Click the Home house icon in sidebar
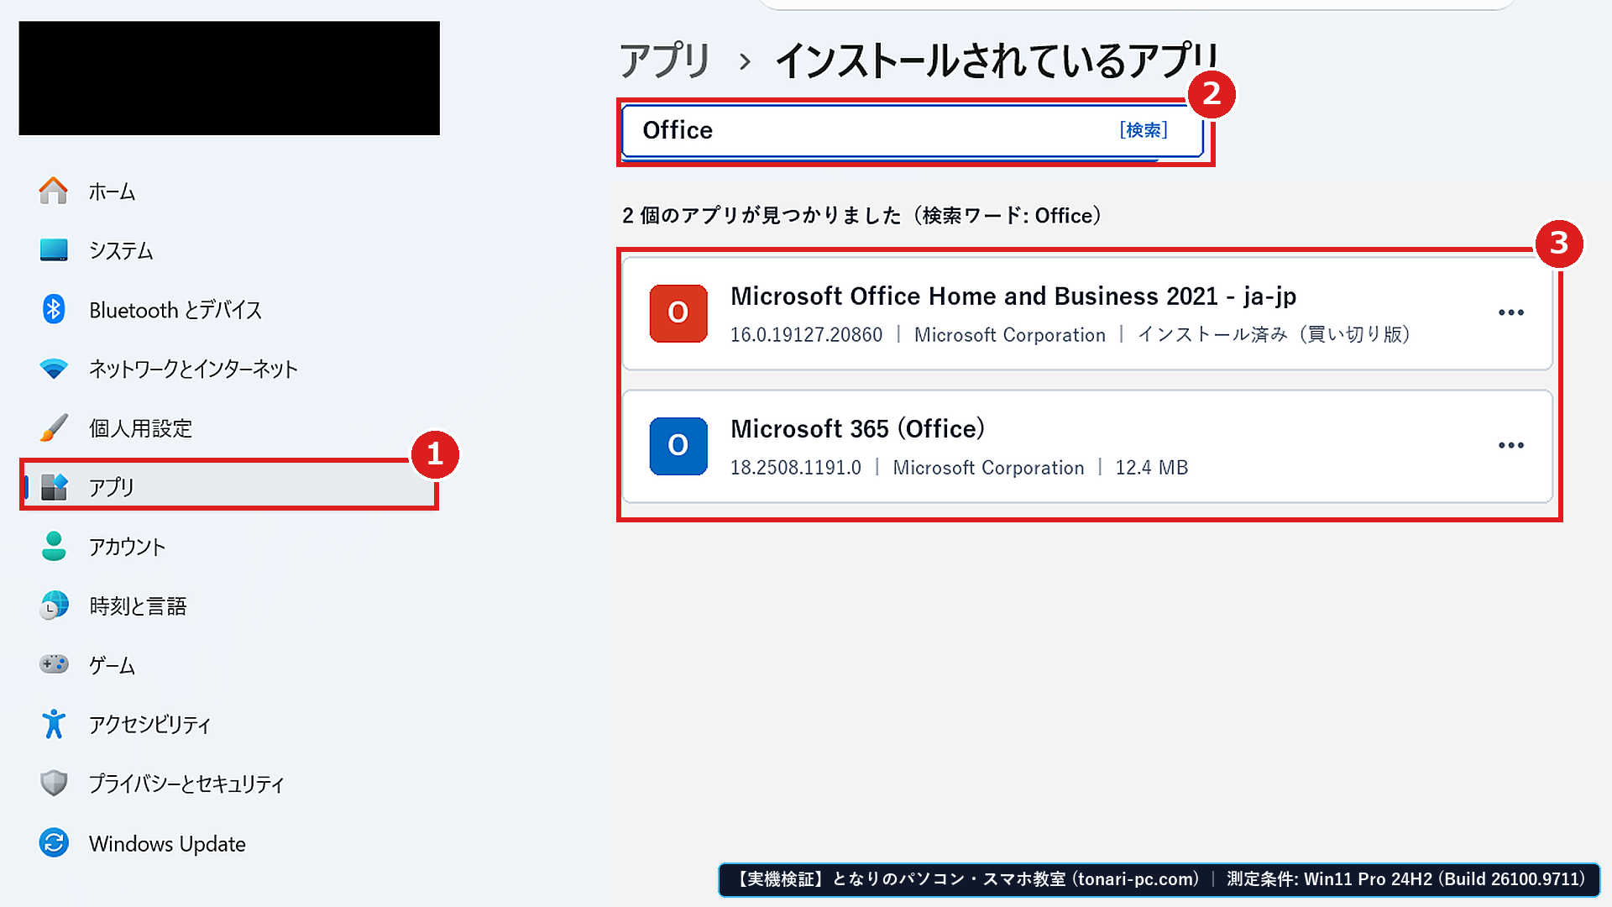The width and height of the screenshot is (1612, 907). click(x=54, y=191)
